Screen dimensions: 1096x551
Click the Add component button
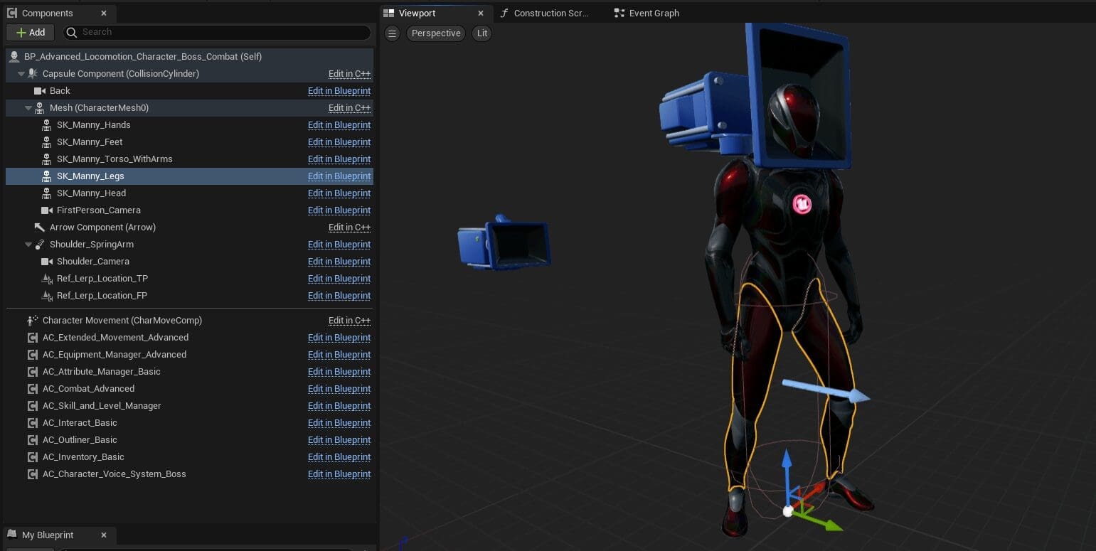click(30, 32)
